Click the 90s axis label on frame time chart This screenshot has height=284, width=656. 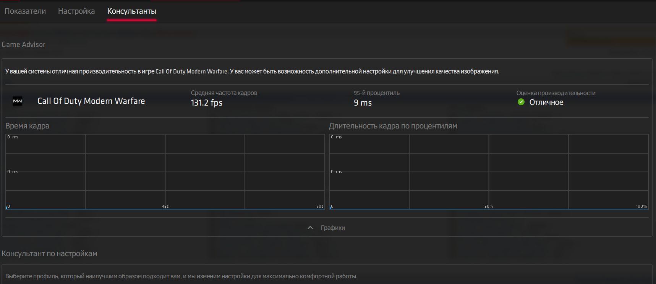[320, 206]
